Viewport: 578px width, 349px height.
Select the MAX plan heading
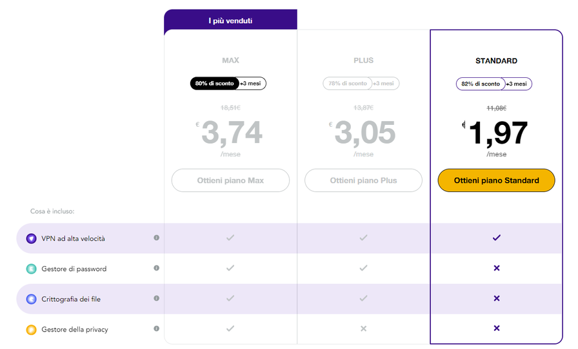(x=230, y=61)
